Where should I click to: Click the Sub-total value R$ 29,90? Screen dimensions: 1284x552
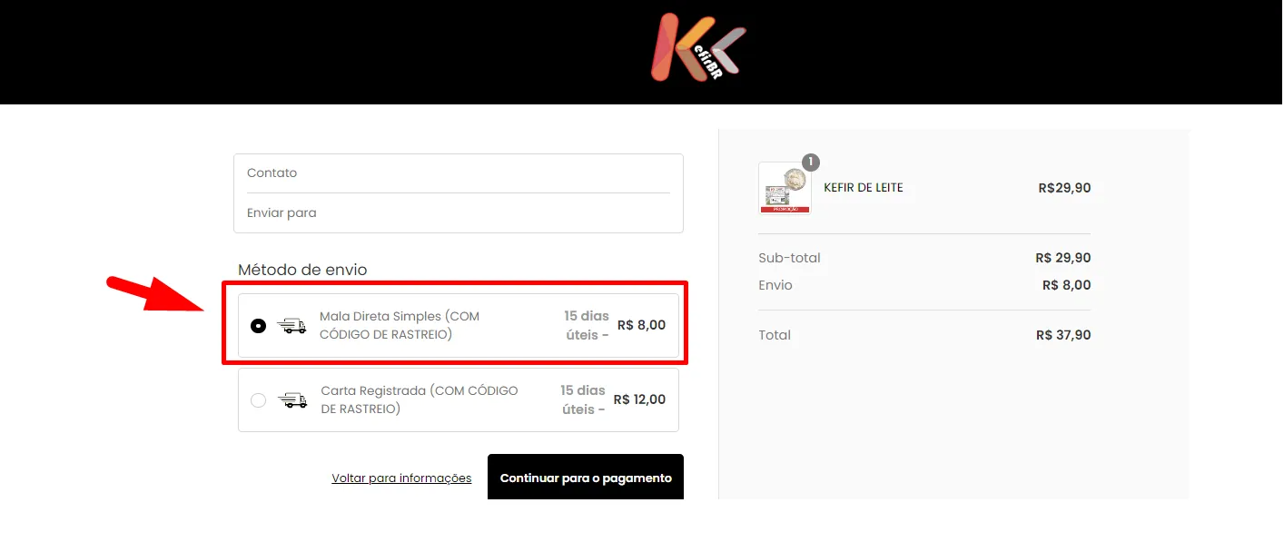pyautogui.click(x=1063, y=258)
